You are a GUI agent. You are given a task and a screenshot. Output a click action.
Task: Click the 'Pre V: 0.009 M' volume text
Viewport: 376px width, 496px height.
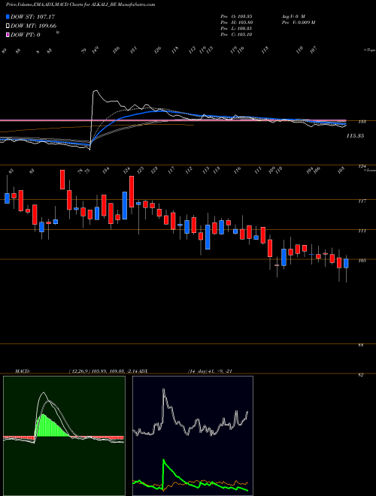pyautogui.click(x=298, y=22)
